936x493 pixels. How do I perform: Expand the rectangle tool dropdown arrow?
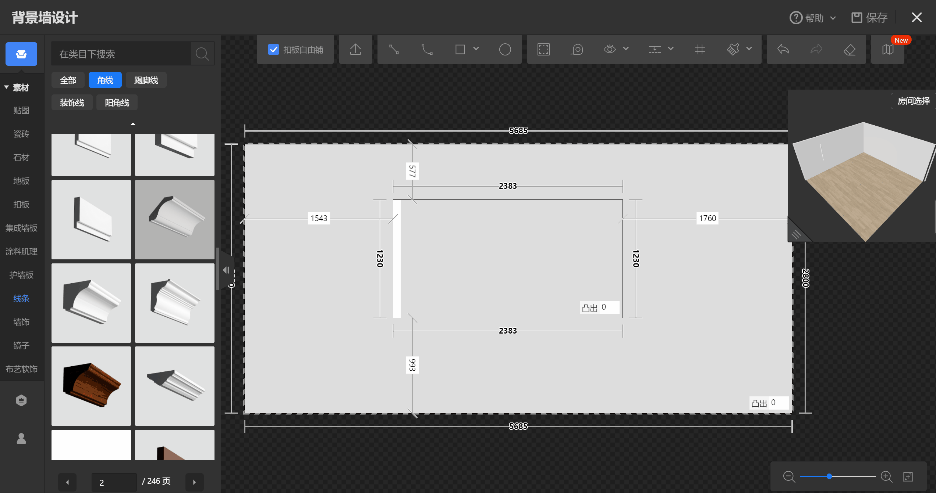[x=476, y=49]
